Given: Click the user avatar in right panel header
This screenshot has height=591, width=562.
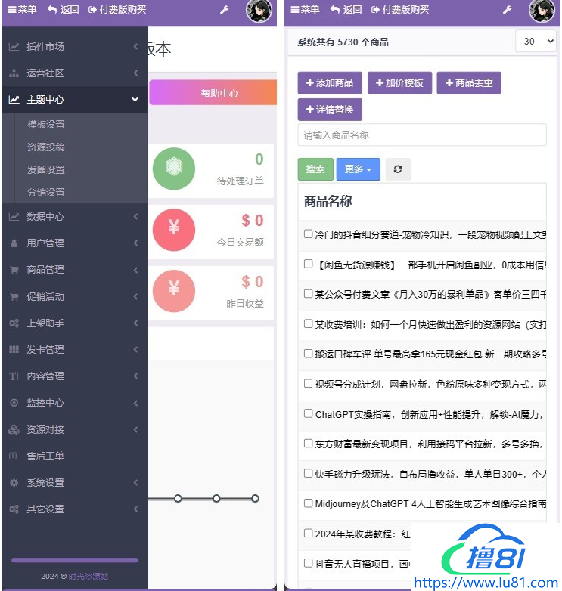Looking at the screenshot, I should coord(542,11).
